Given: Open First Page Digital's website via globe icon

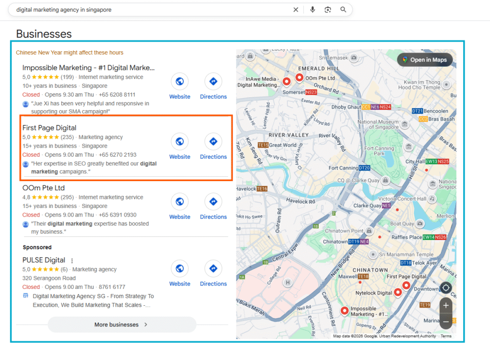Looking at the screenshot, I should coord(179,141).
